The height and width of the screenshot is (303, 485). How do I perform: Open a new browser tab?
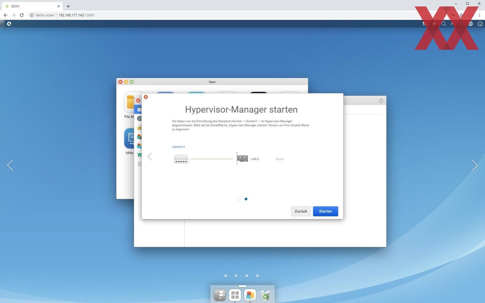click(68, 6)
